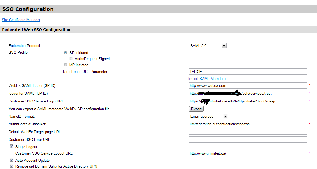Screen dimensions: 317x169
Task: Click the Customer SSO Error URL field
Action: [248, 139]
